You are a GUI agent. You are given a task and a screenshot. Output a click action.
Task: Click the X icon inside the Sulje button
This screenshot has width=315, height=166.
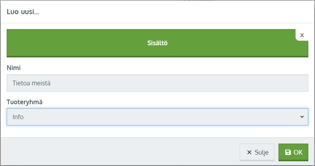pyautogui.click(x=249, y=152)
